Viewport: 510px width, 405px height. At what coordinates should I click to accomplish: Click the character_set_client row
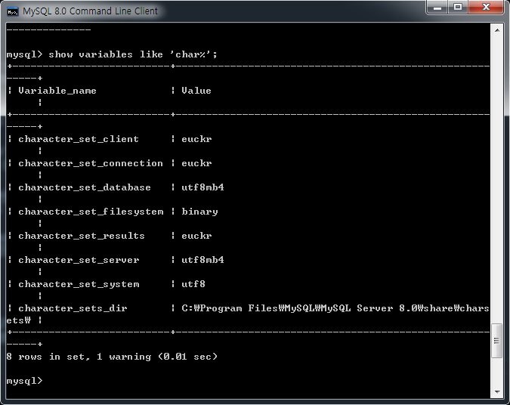[x=110, y=139]
